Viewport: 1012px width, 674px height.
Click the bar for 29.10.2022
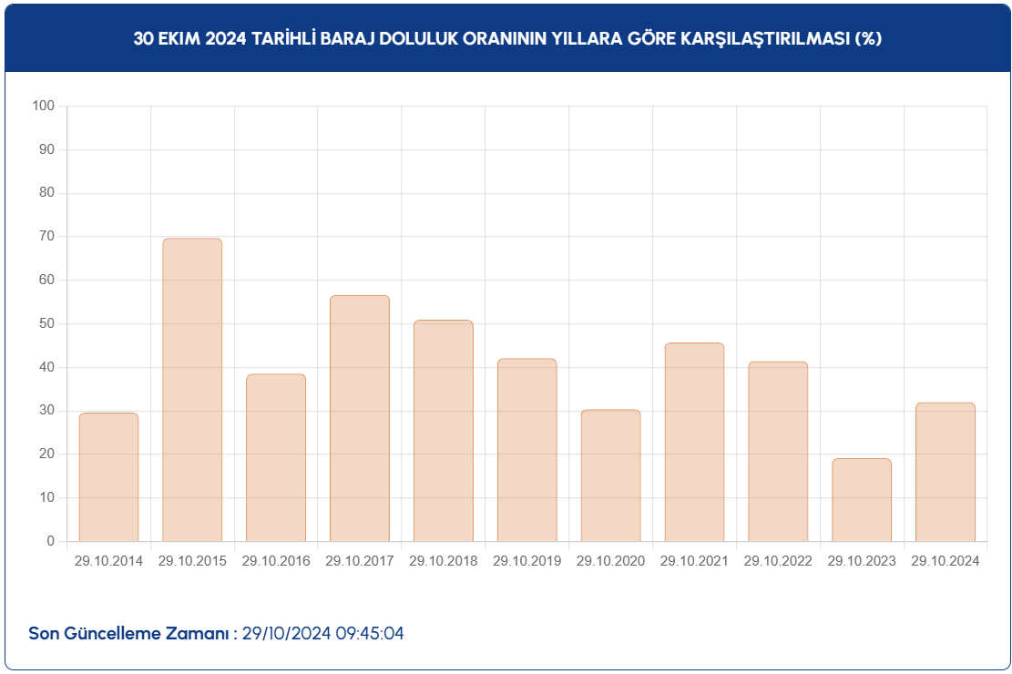point(778,452)
